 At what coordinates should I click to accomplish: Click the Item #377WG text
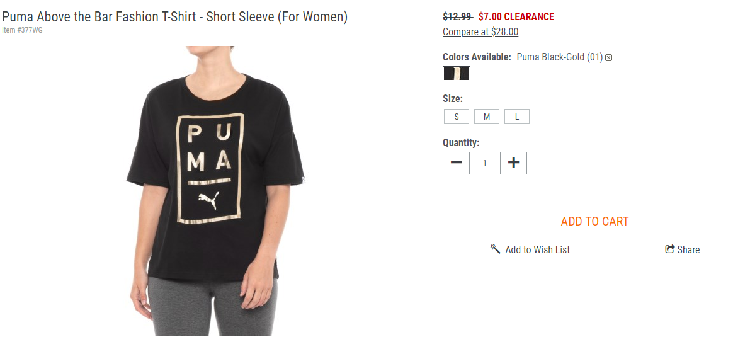(x=22, y=30)
